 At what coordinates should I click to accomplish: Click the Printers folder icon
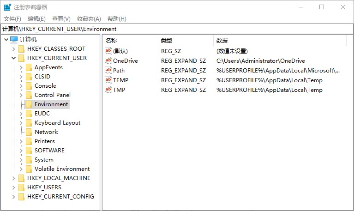pos(29,141)
